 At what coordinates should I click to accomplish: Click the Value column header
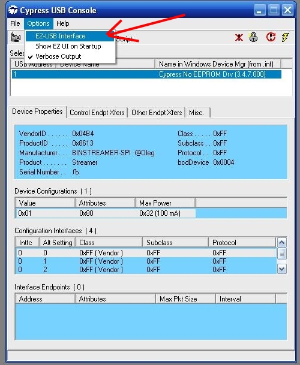[x=45, y=203]
